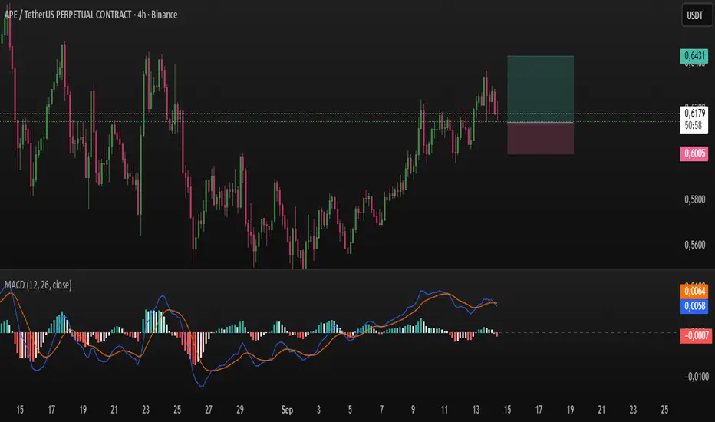Select the blue 0,0058 MACD value label

(x=693, y=305)
